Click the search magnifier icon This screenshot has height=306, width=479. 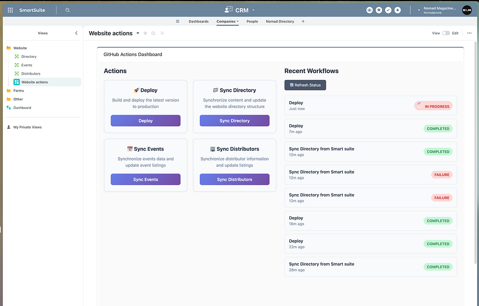click(68, 10)
